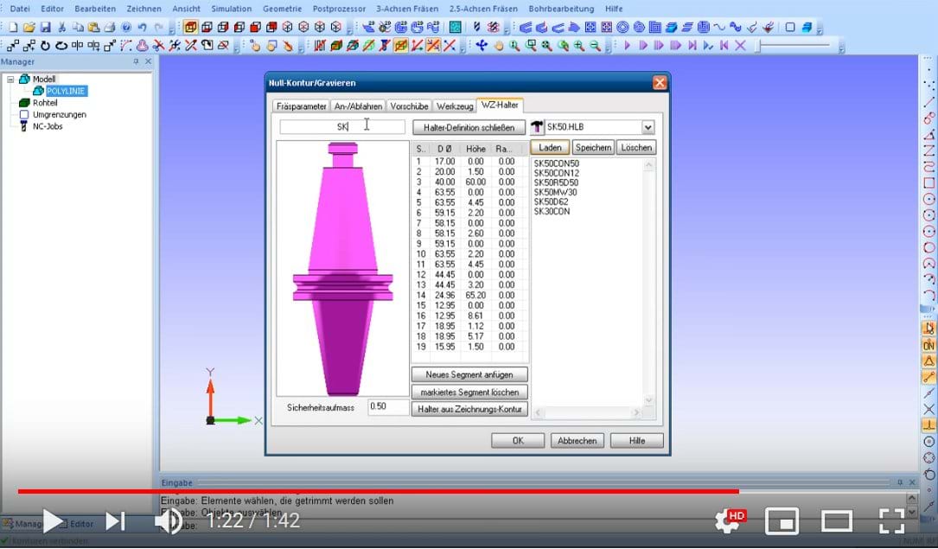Click the hammer icon beside SK50.HLB
This screenshot has width=938, height=549.
click(537, 127)
